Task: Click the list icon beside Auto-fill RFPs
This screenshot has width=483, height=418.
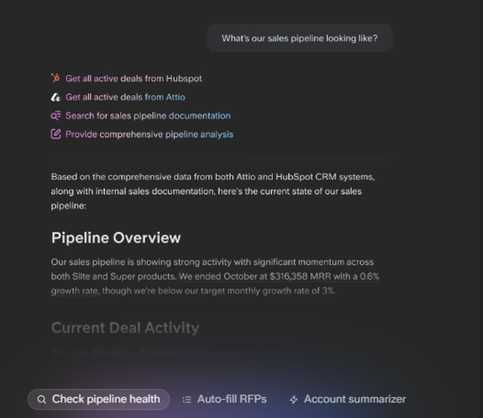Action: tap(187, 399)
